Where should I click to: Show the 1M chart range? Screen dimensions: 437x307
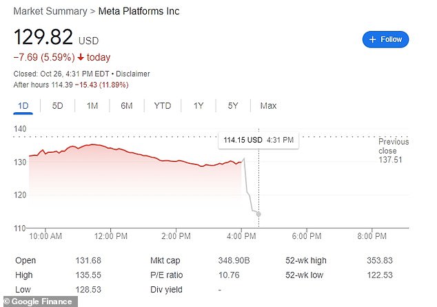(x=92, y=105)
